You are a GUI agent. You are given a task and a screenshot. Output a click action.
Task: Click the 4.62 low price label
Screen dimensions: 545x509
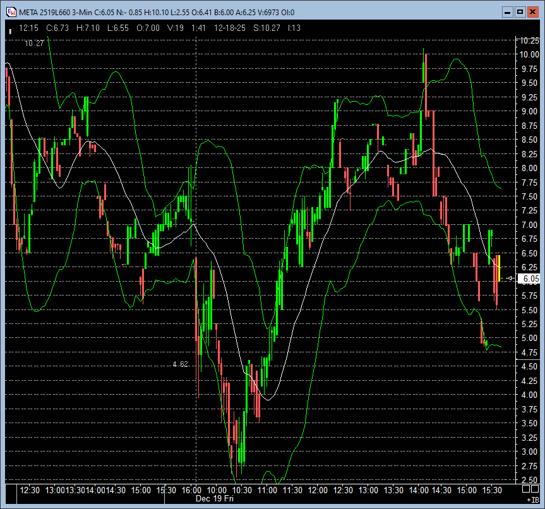pos(181,364)
